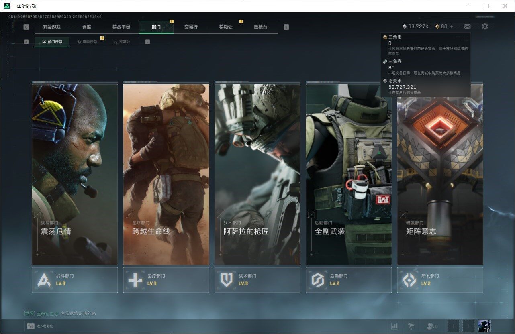Open the 赛季任务 sub-tab

pyautogui.click(x=87, y=42)
